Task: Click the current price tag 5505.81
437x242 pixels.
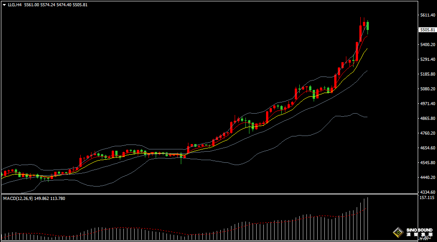Action: pos(427,30)
